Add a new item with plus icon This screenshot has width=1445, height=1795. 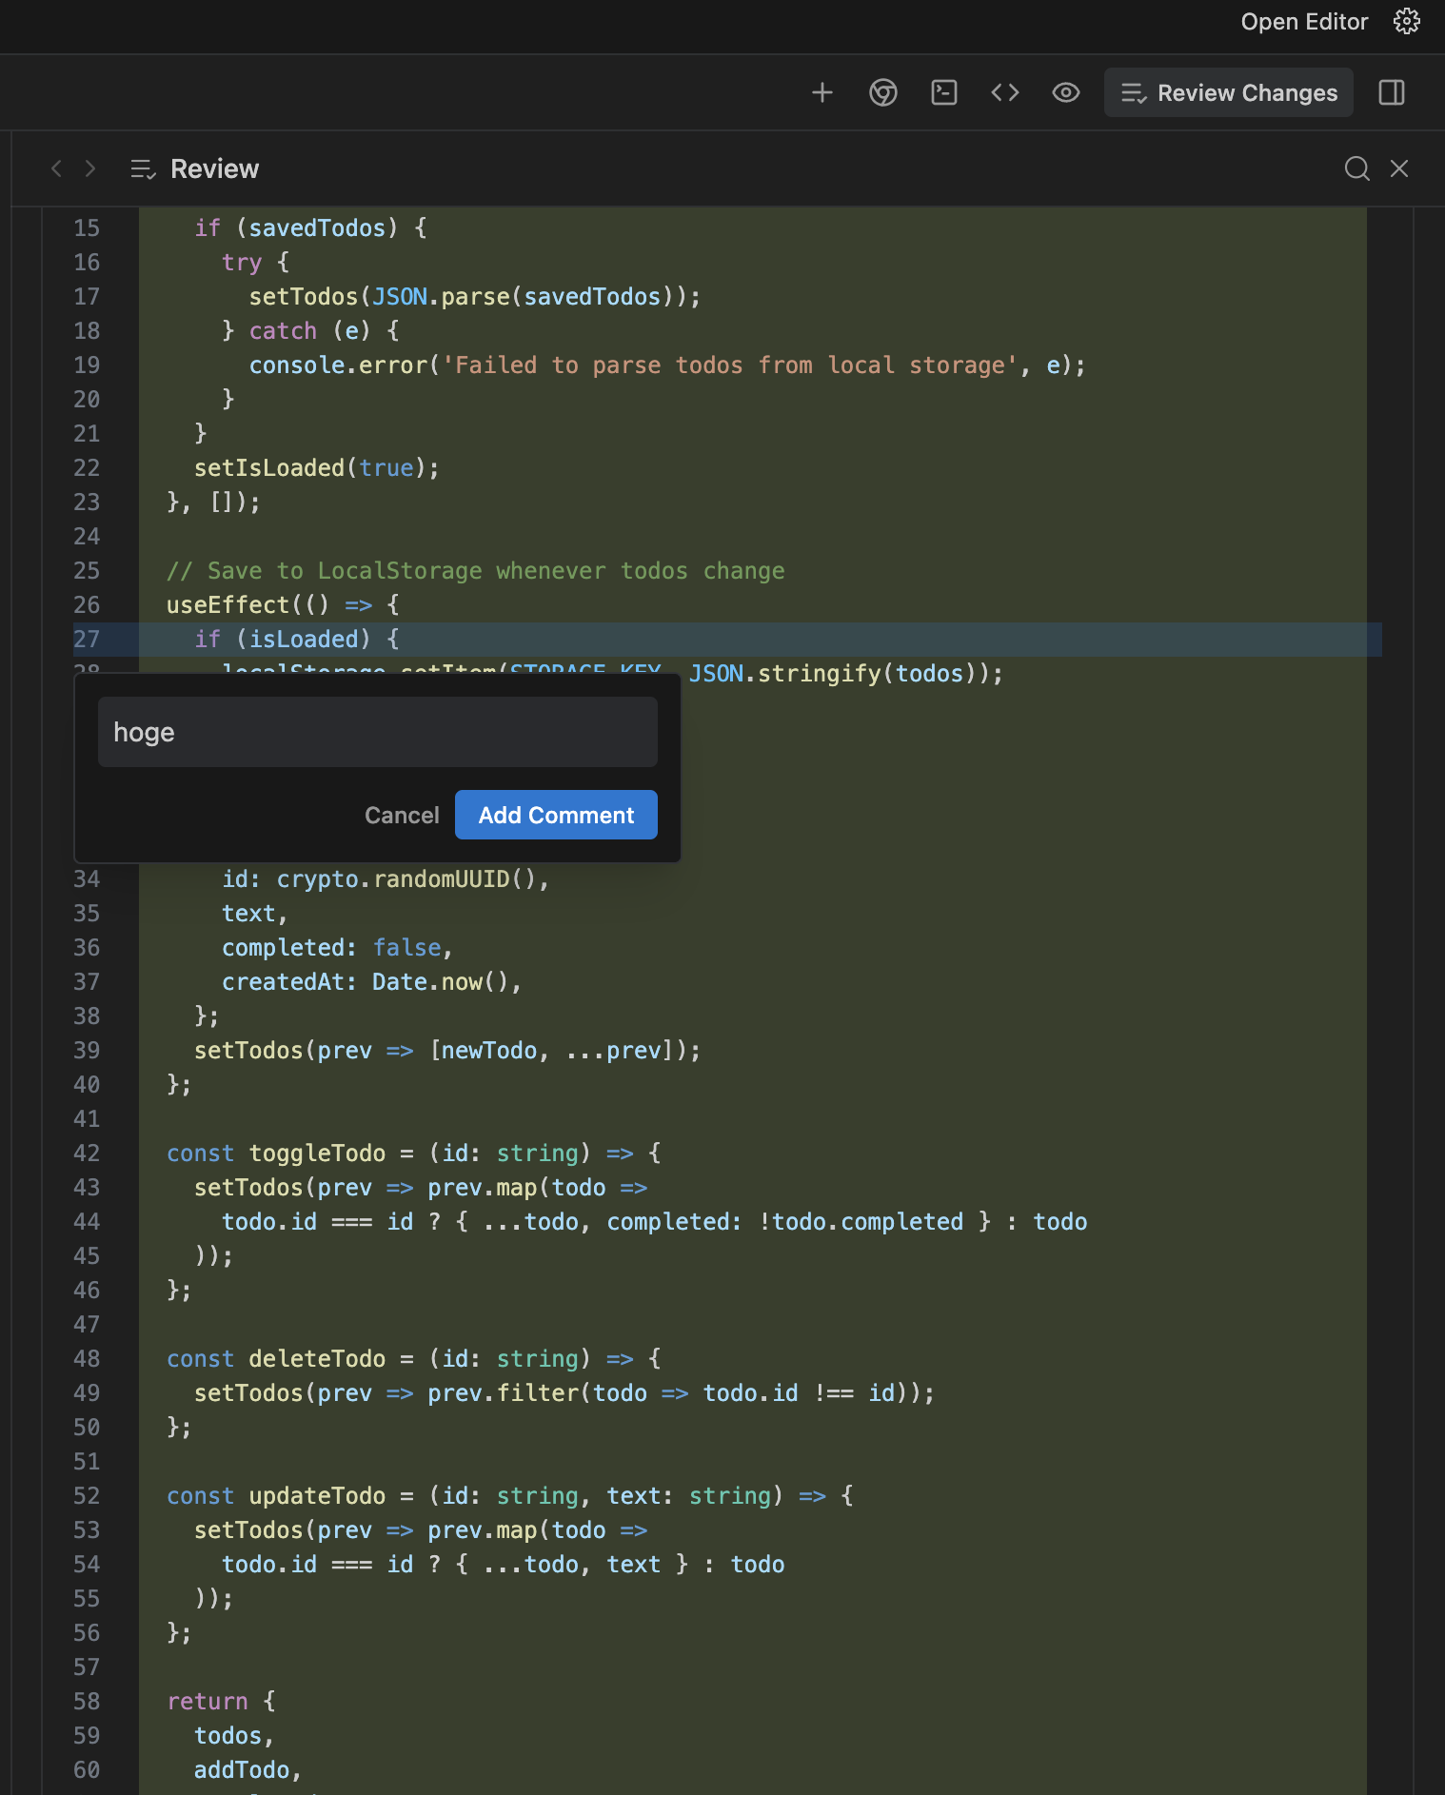point(822,92)
